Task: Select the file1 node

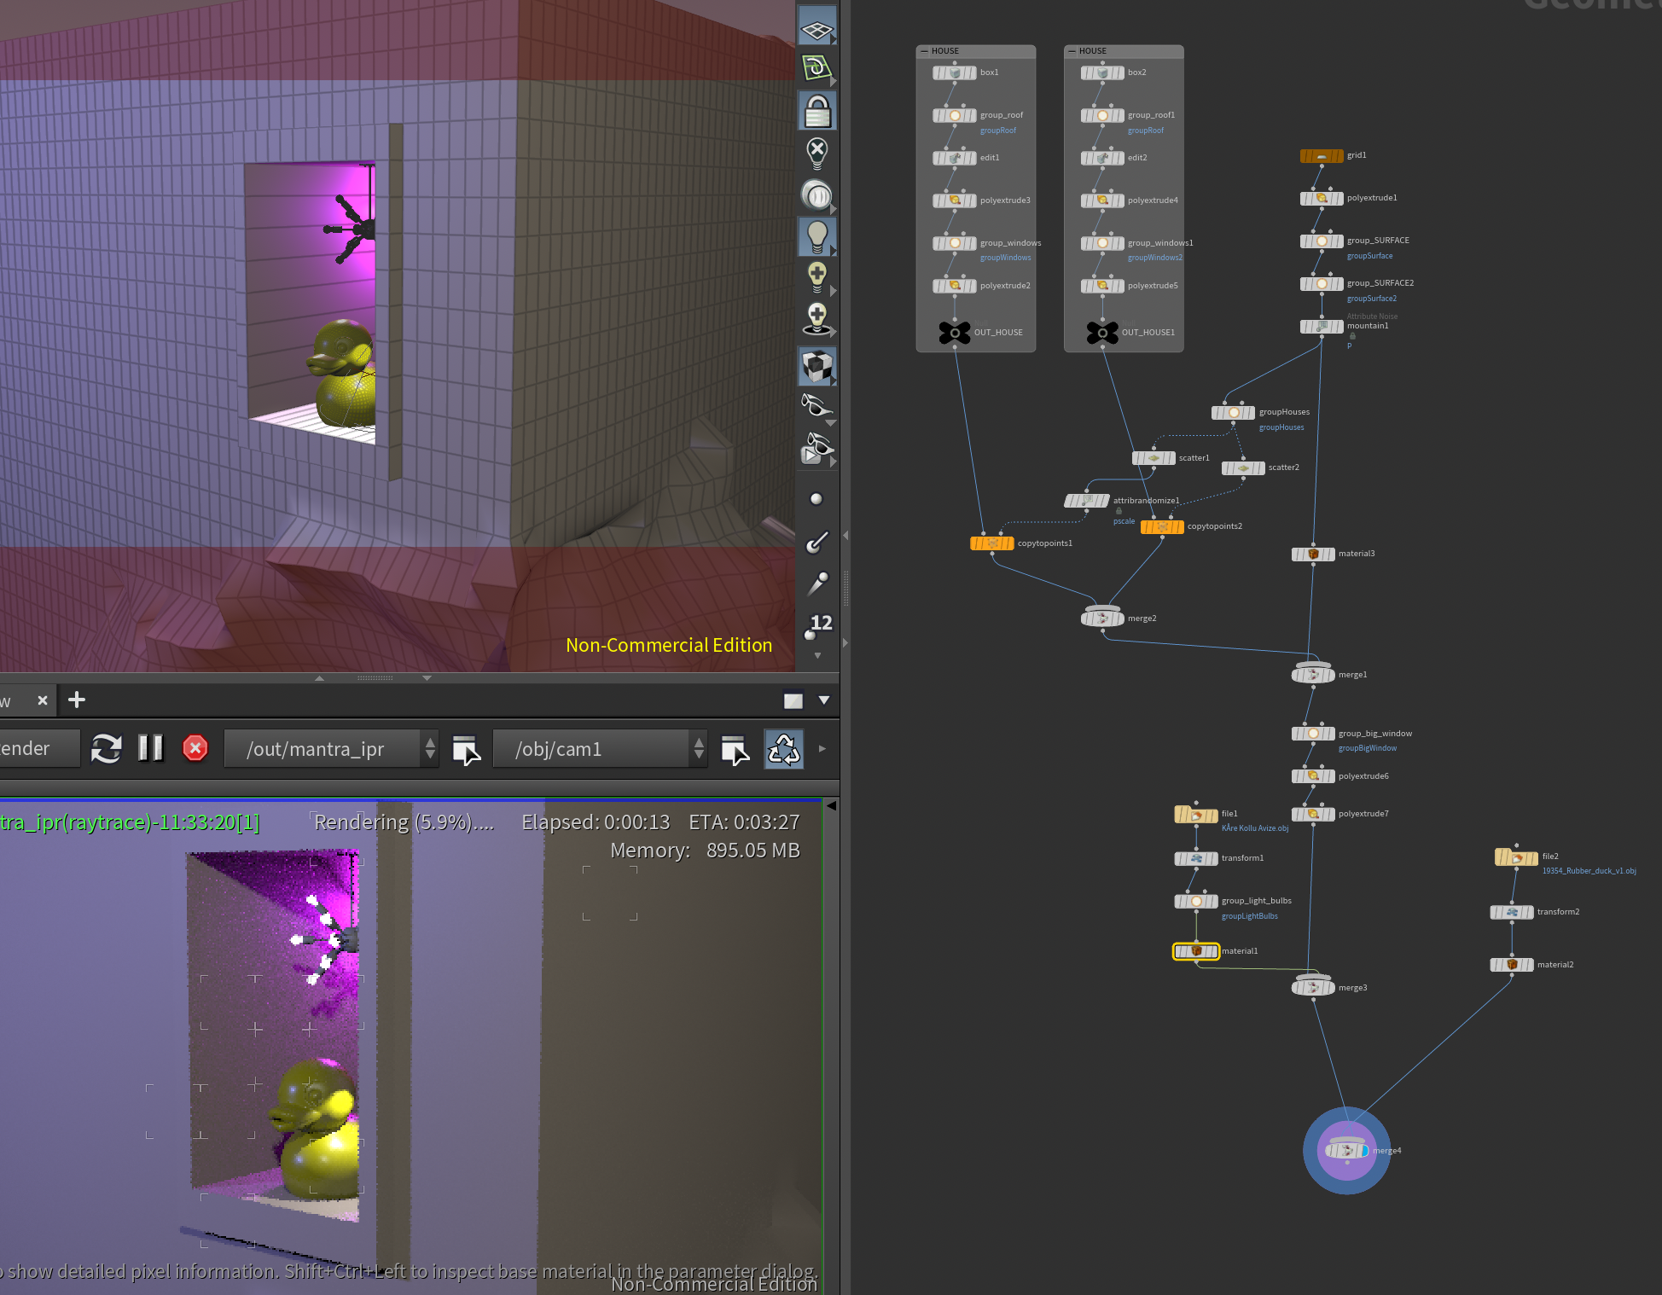Action: (1196, 815)
